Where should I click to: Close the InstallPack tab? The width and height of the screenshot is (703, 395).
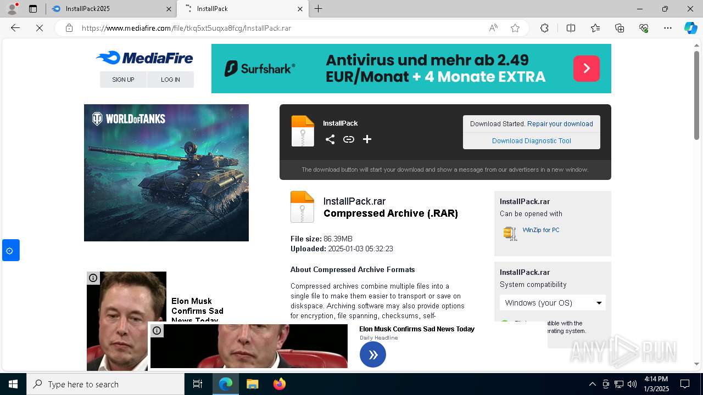(x=300, y=9)
